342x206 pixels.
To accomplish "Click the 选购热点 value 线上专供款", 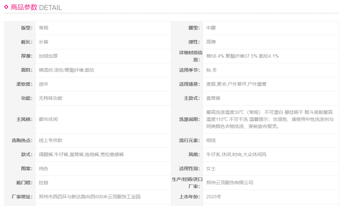I will (x=51, y=140).
